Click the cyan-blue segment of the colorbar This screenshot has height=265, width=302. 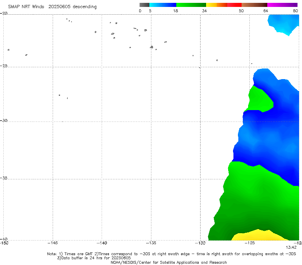163,5
